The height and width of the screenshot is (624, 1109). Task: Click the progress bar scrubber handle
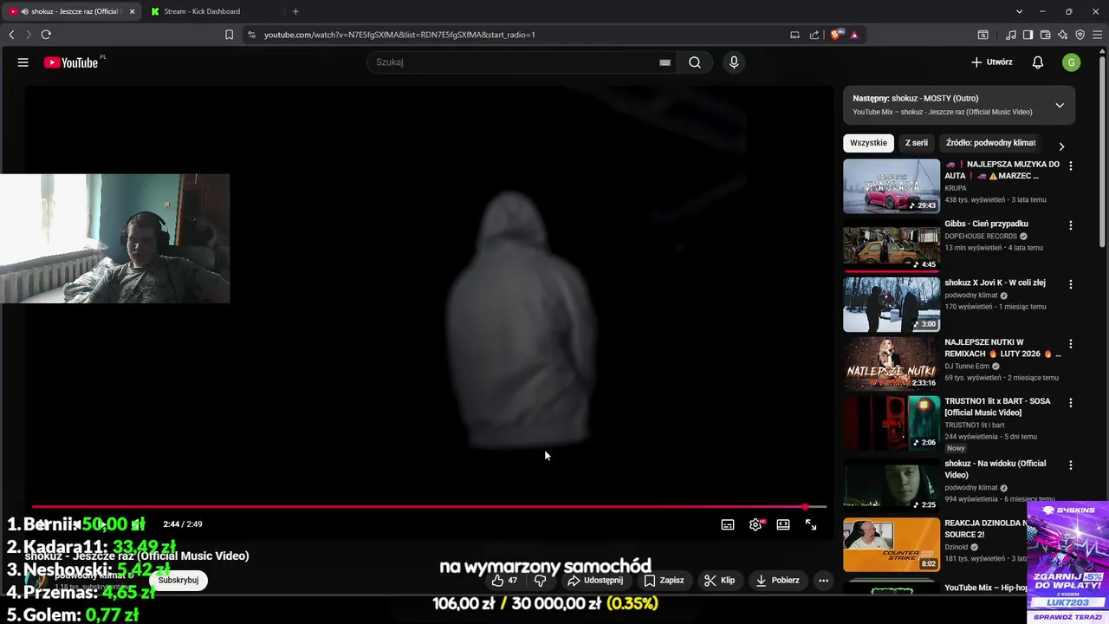805,507
